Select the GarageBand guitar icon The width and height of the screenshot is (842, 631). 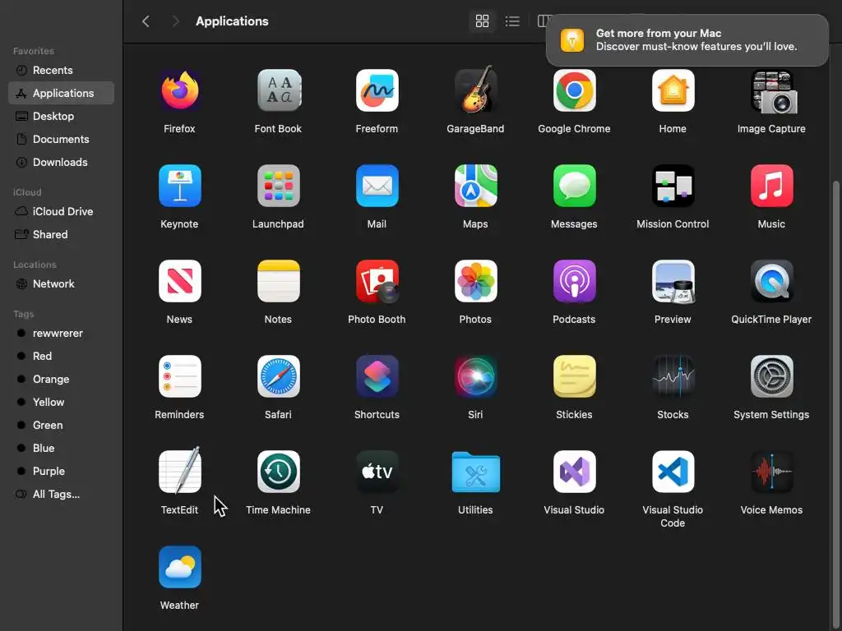[x=476, y=89]
